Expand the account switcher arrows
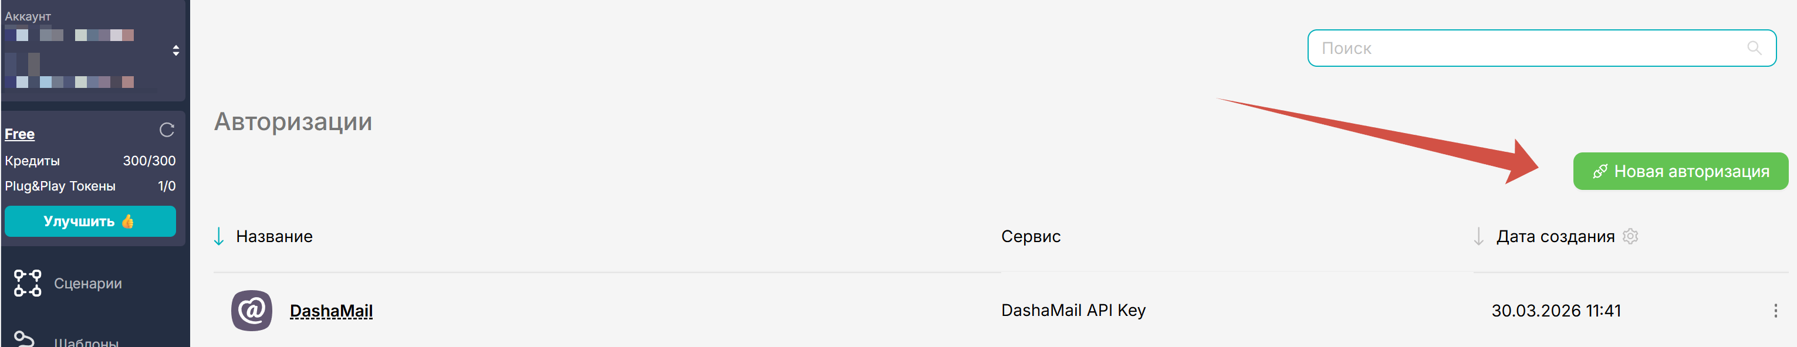Viewport: 1797px width, 347px height. 176,51
